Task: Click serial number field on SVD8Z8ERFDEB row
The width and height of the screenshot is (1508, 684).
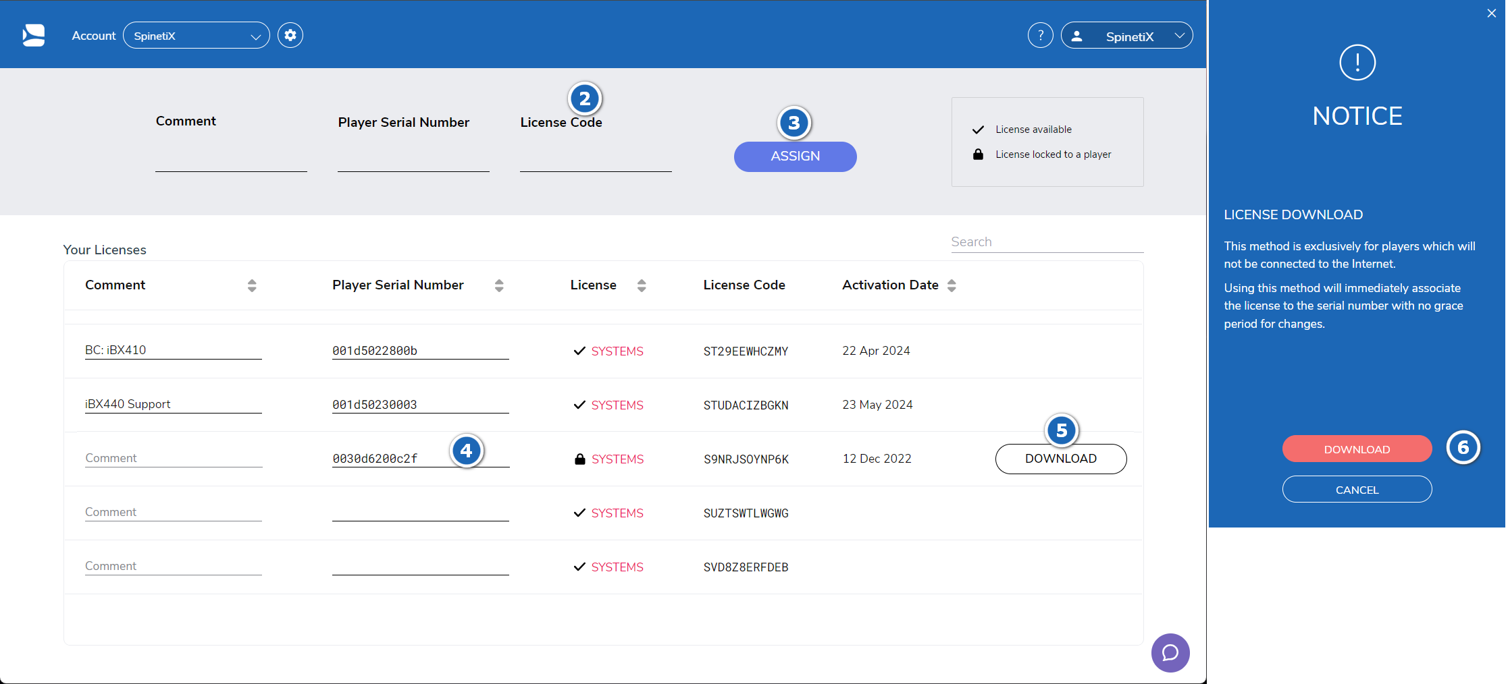Action: click(420, 566)
